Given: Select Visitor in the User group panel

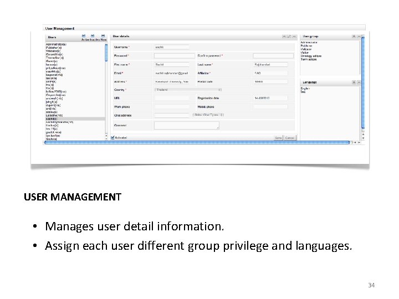Looking at the screenshot, I should tap(305, 53).
